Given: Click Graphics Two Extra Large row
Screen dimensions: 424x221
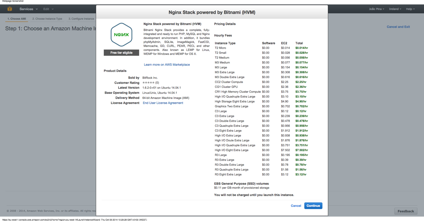Looking at the screenshot, I should 261,106.
